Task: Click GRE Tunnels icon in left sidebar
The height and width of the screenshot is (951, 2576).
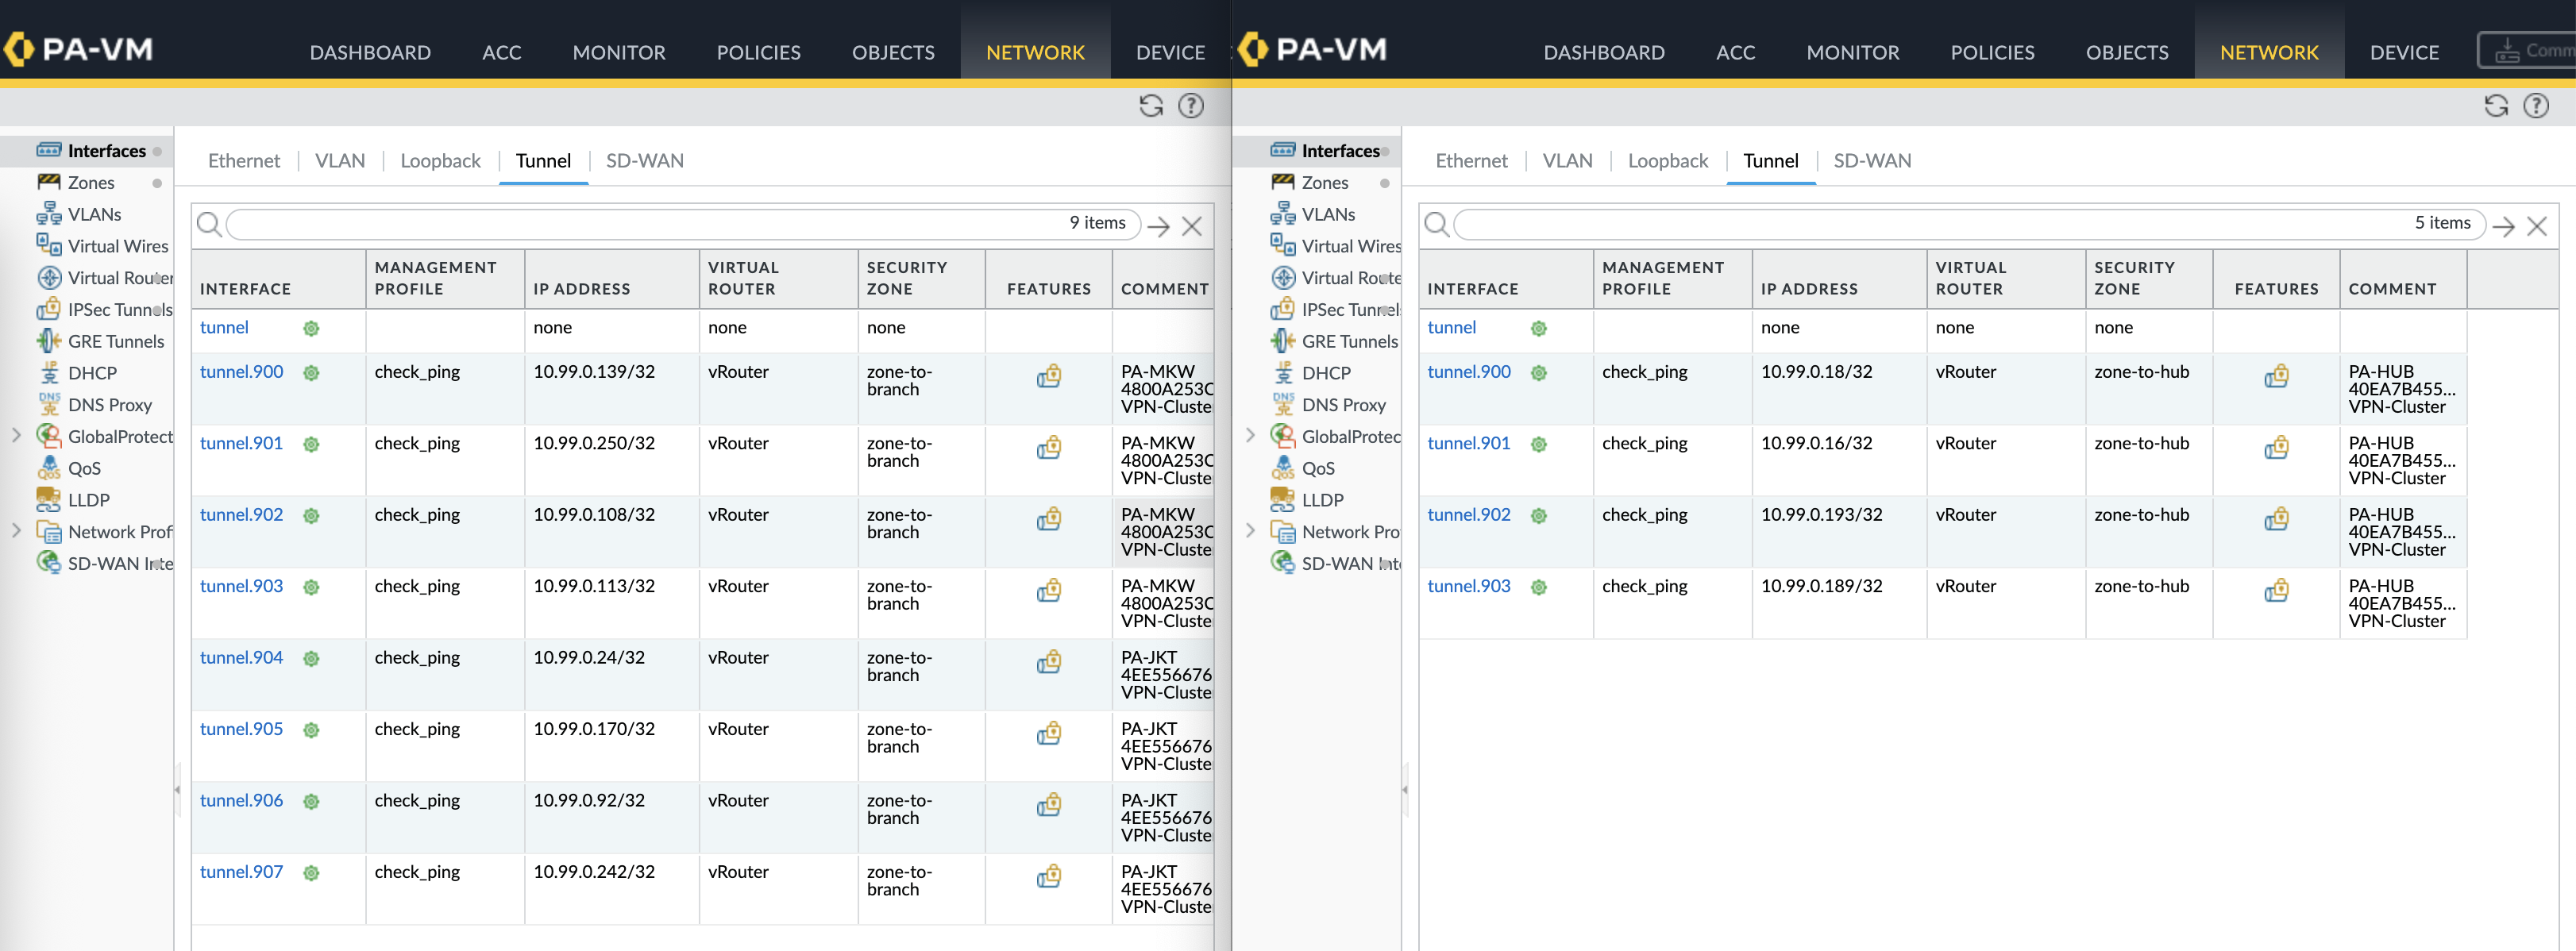Action: 49,341
